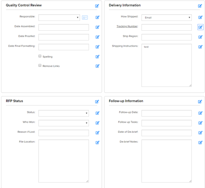
Task: Click the Date Final Formatting input field
Action: (64, 47)
